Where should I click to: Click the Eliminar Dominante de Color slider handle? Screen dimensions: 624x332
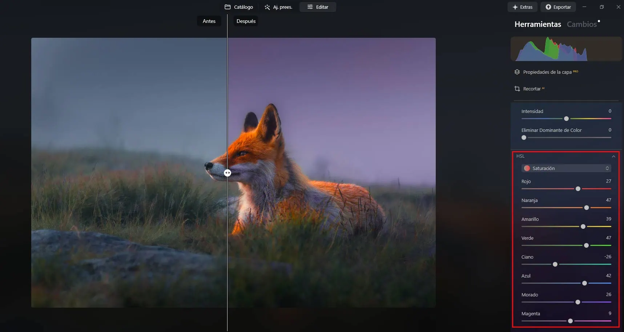(x=524, y=138)
